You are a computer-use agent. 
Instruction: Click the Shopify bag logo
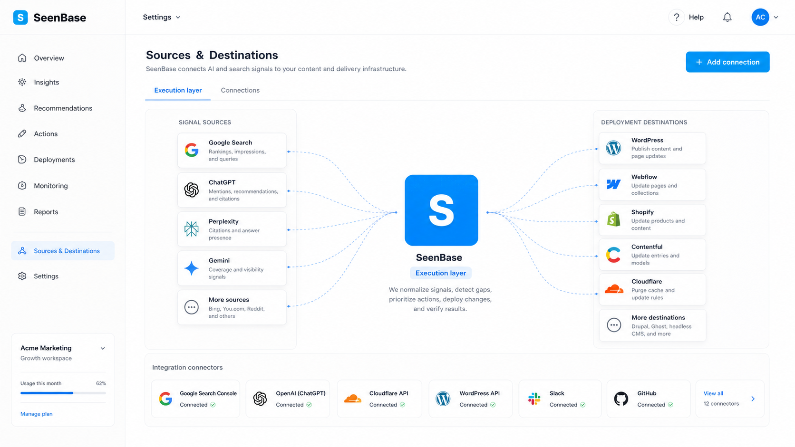pyautogui.click(x=614, y=219)
